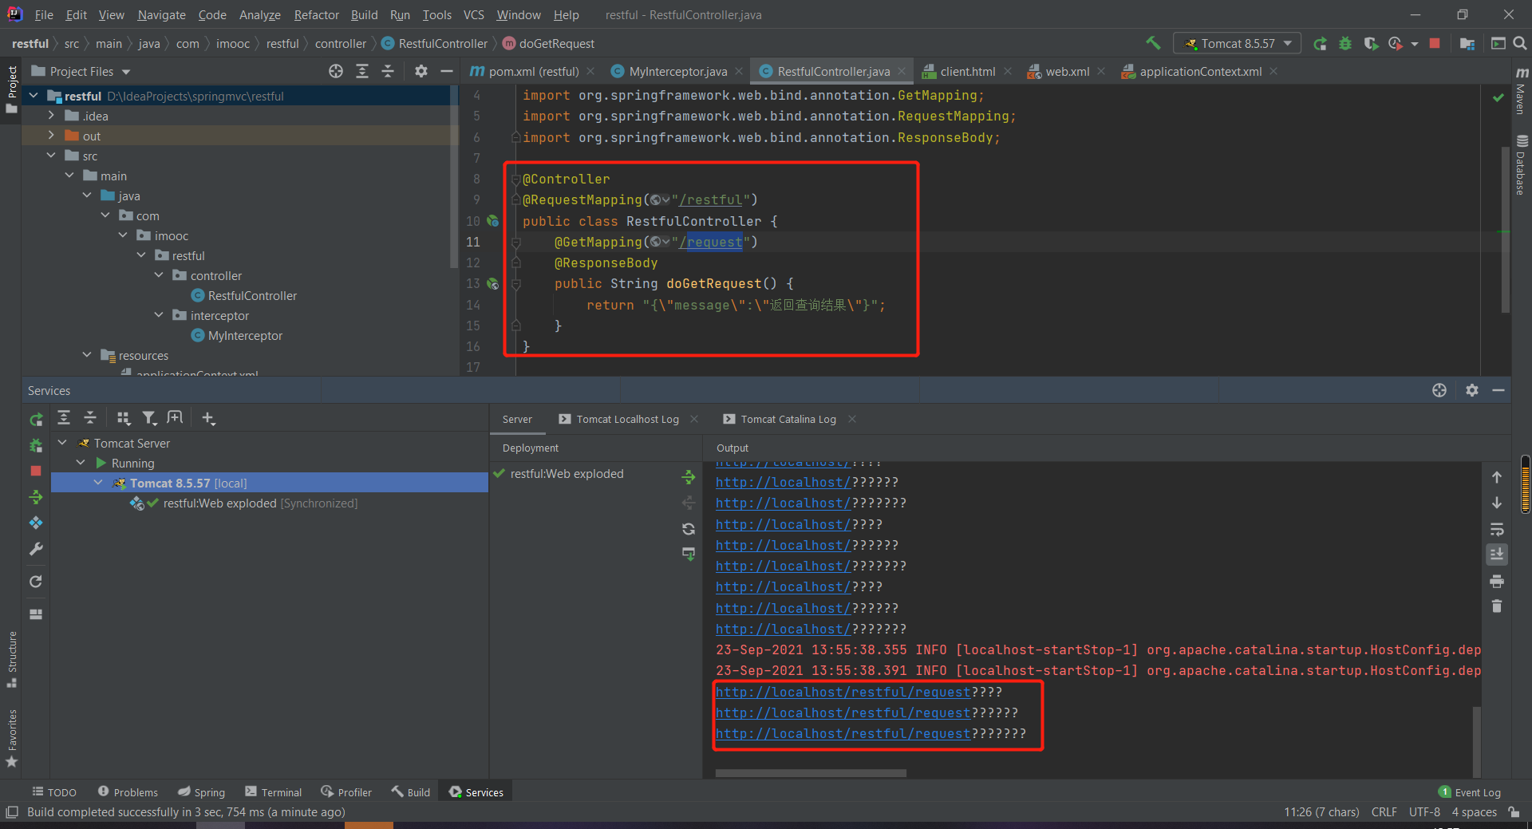Image resolution: width=1532 pixels, height=829 pixels.
Task: Toggle soft-wrap in the Output console
Action: coord(1497,530)
